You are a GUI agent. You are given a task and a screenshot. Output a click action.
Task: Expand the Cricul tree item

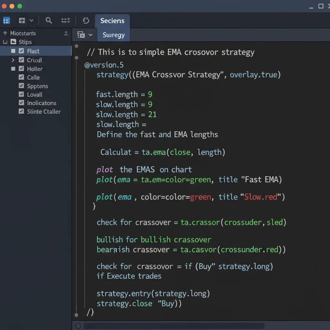tap(13, 60)
